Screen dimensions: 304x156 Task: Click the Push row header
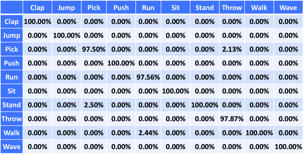[x=11, y=63]
